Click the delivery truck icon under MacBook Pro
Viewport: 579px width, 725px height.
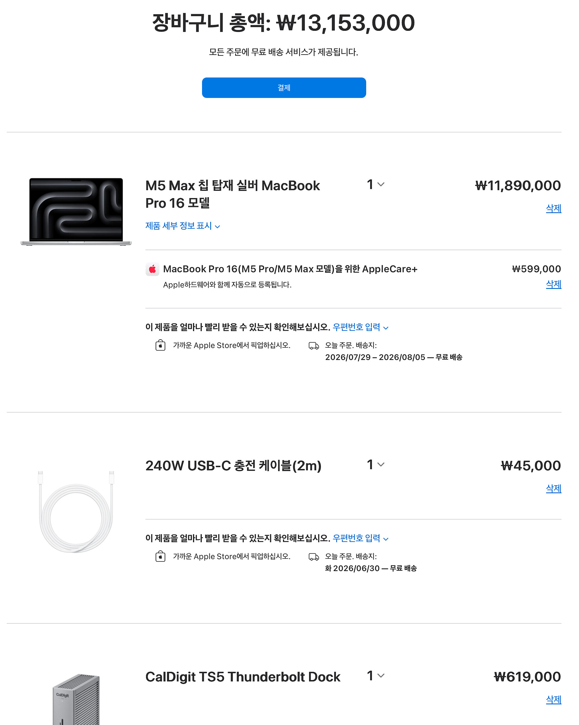click(x=314, y=346)
